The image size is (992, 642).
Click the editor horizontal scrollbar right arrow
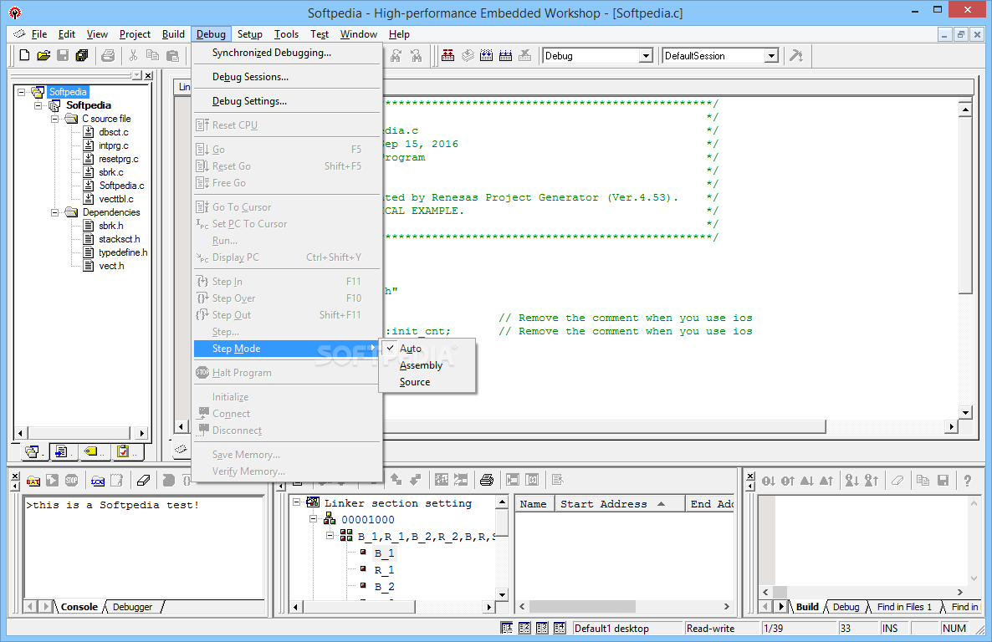tap(952, 427)
